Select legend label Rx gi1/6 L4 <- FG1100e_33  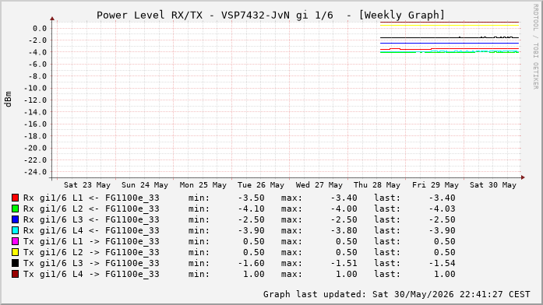91,230
